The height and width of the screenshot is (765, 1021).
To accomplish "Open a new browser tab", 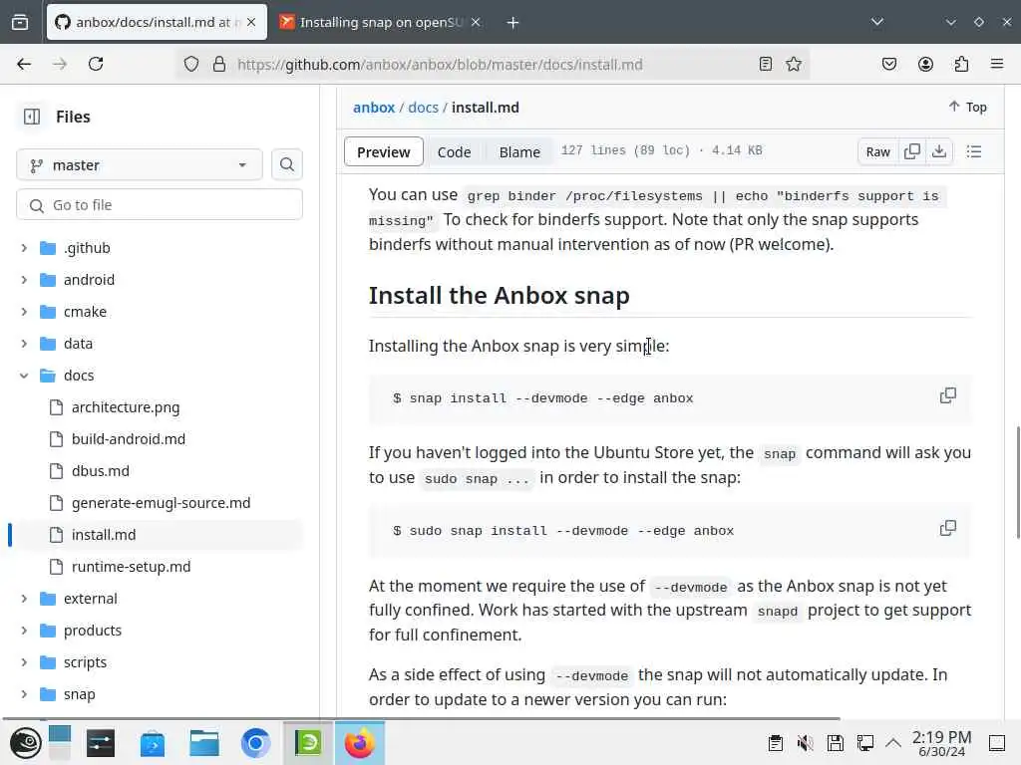I will 513,23.
